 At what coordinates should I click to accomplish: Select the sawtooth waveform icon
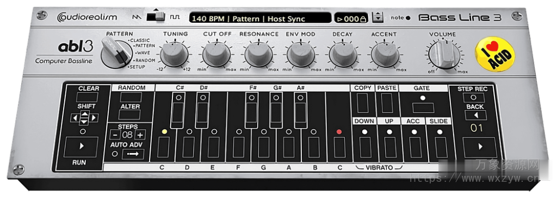click(137, 17)
